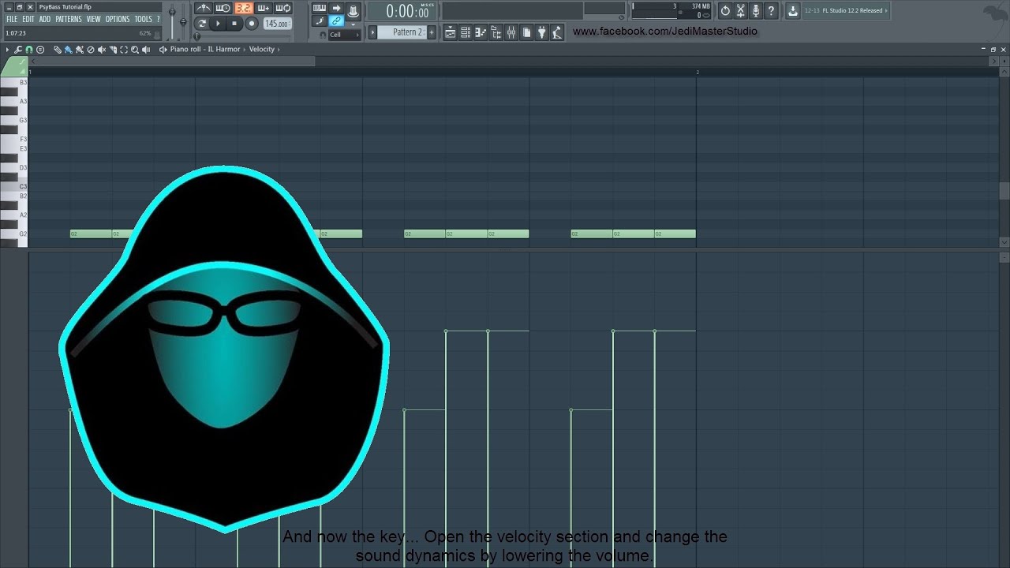1010x568 pixels.
Task: Open the Piano roll - IL Harmor target selector
Action: pos(205,49)
